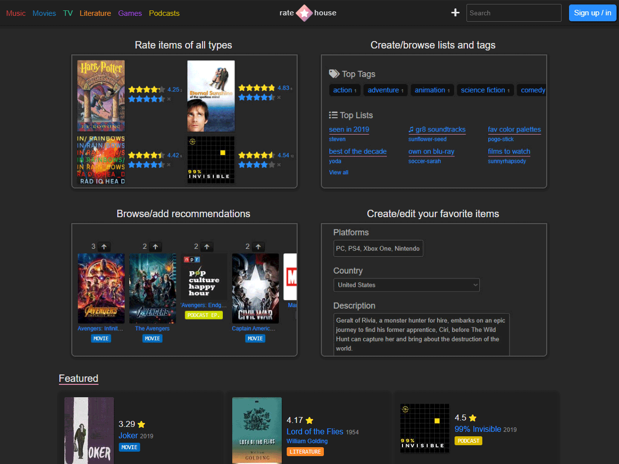Click the Platforms input field
Screen dimensions: 619x464
(378, 248)
